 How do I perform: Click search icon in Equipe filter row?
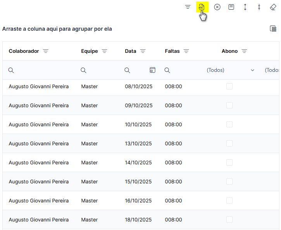[x=83, y=70]
